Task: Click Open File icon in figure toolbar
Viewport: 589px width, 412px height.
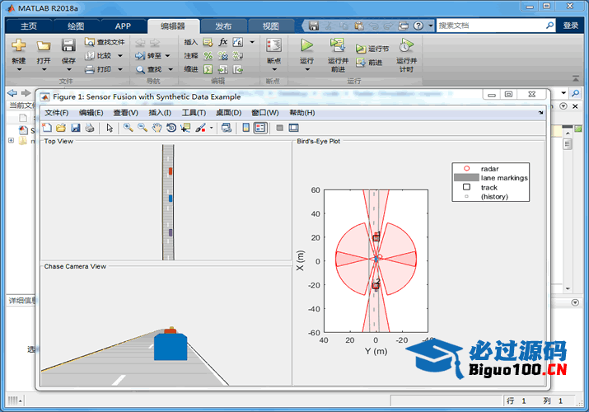Action: coord(61,128)
